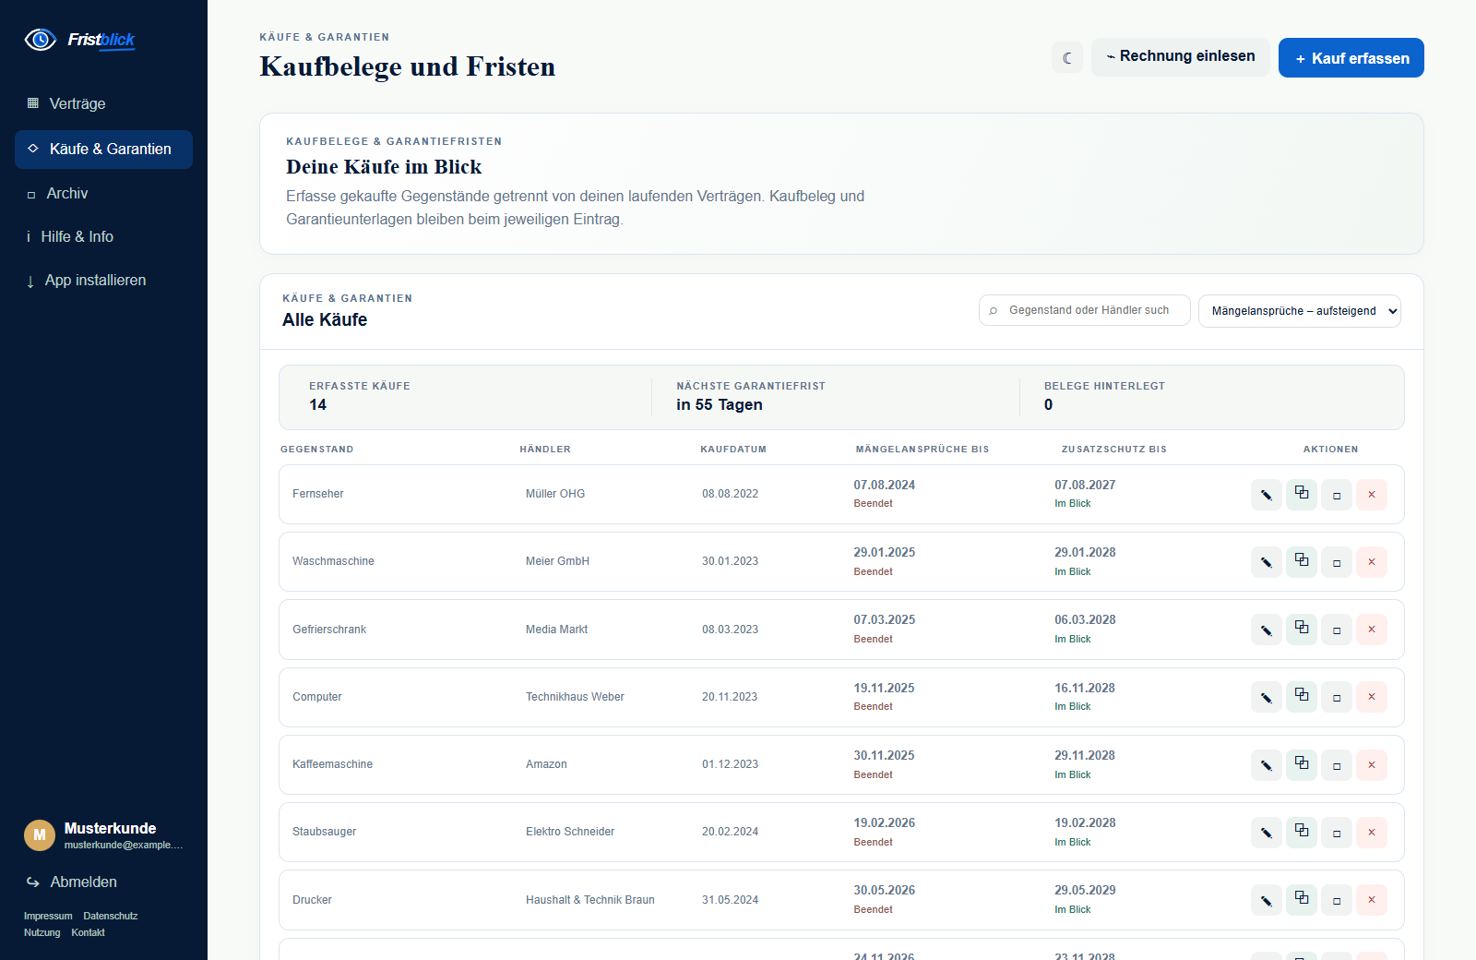Click the overlapping-squares icon for Staubsauger

click(x=1302, y=833)
